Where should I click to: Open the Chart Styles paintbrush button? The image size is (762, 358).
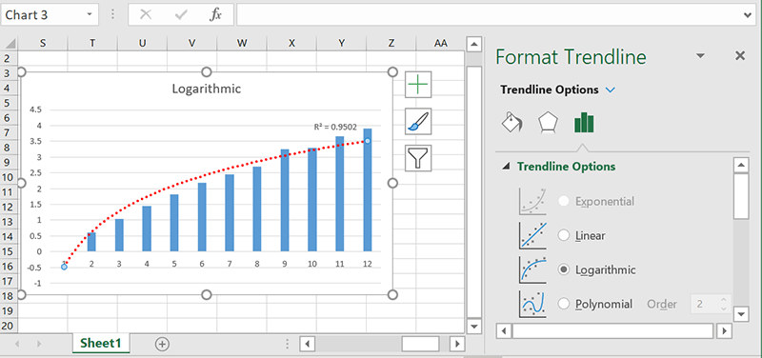click(x=418, y=122)
